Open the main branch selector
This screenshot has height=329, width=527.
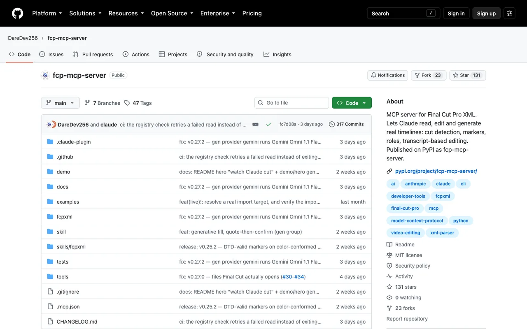pyautogui.click(x=60, y=103)
